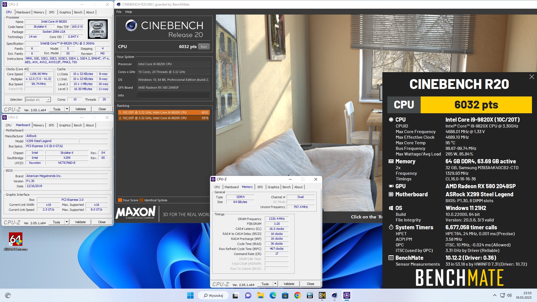537x302 pixels.
Task: Close the BenchMate result overlay
Action: [532, 77]
